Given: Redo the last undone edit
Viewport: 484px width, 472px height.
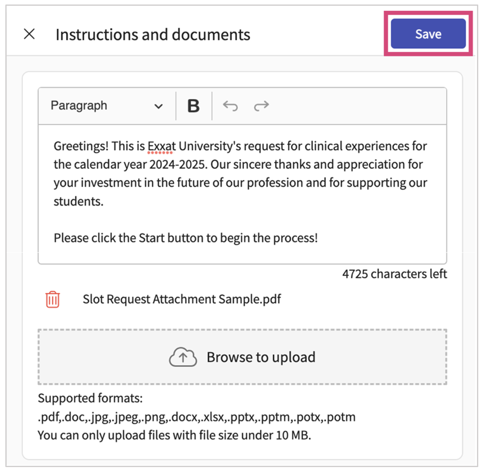Looking at the screenshot, I should click(x=261, y=106).
